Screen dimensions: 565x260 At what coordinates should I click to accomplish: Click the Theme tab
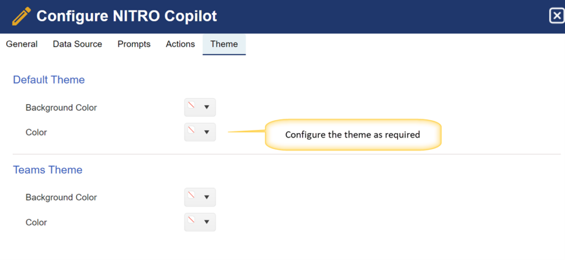tap(224, 44)
